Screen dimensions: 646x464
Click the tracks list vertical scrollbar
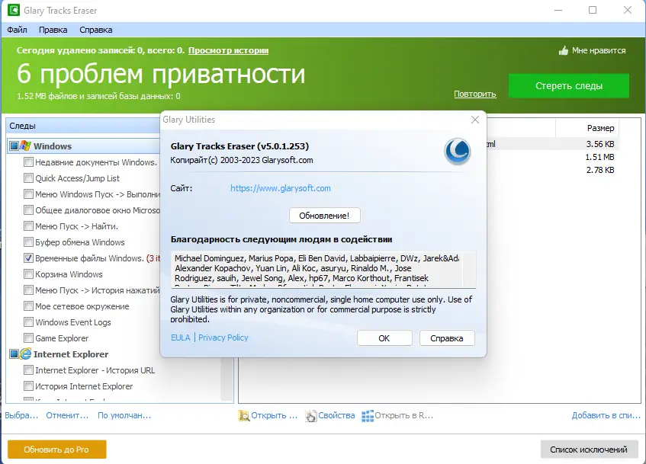[227, 379]
